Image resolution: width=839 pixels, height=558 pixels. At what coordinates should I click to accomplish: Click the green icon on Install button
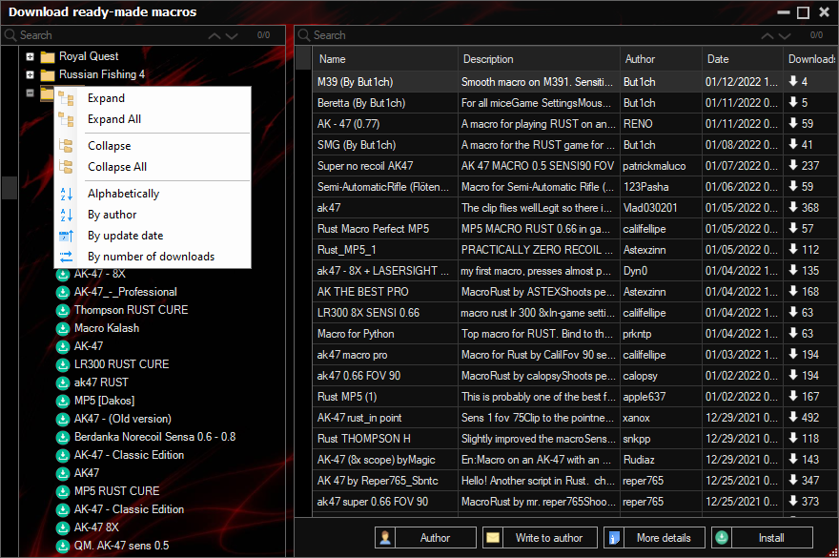[x=722, y=538]
